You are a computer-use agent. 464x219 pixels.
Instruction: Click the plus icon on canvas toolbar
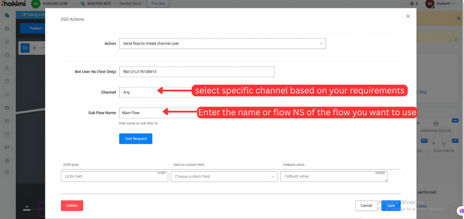point(34,48)
